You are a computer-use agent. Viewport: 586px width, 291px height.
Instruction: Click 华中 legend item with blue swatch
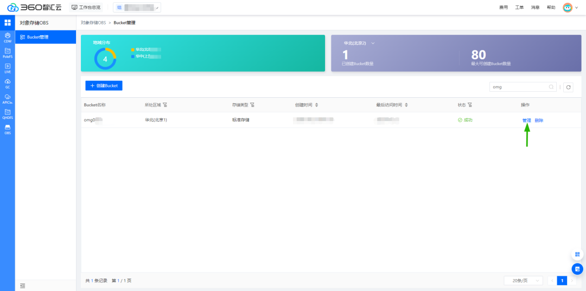pos(146,56)
